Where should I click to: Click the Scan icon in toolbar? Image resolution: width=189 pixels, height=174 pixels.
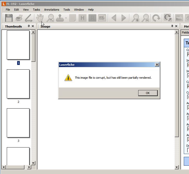pyautogui.click(x=28, y=18)
